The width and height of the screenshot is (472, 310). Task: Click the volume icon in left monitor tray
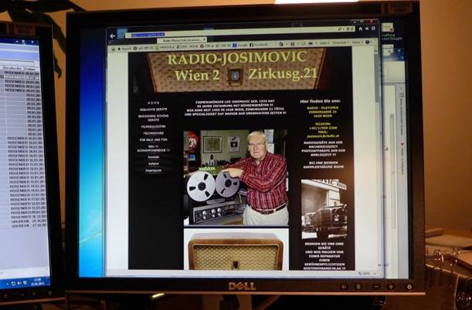(x=19, y=283)
